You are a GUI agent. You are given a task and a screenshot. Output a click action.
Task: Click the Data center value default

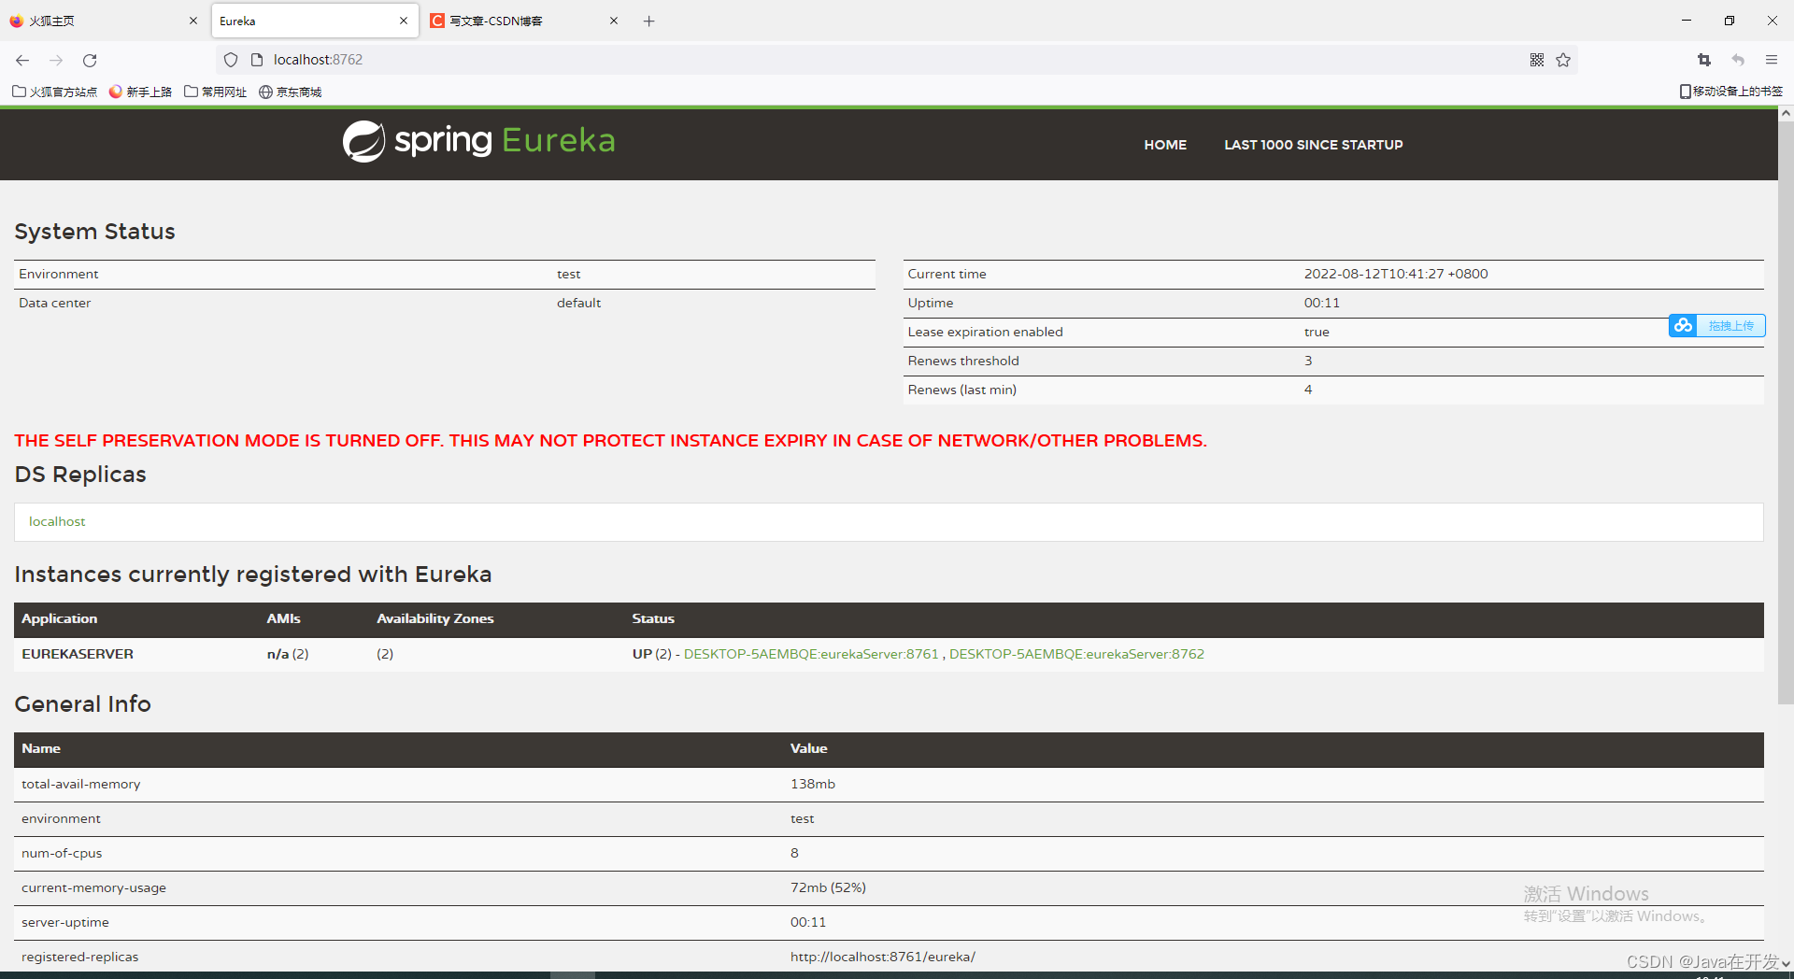(578, 303)
